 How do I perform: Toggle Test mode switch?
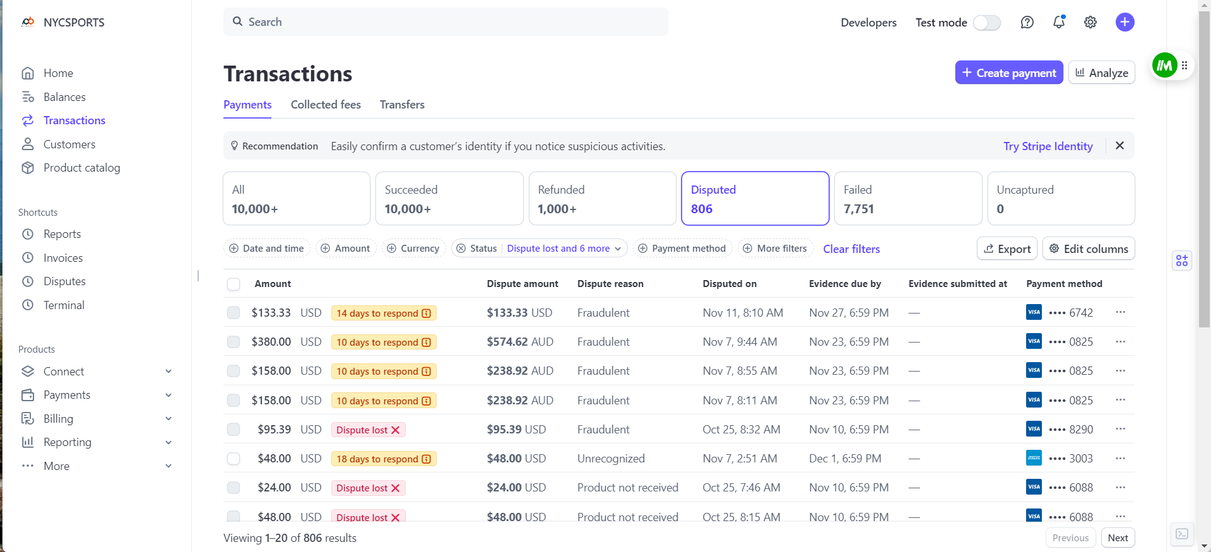[987, 23]
